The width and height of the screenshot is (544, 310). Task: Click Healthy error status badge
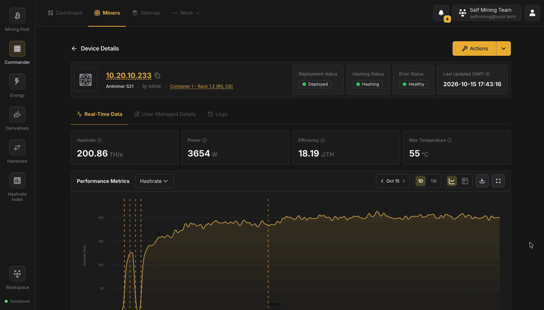(x=413, y=84)
